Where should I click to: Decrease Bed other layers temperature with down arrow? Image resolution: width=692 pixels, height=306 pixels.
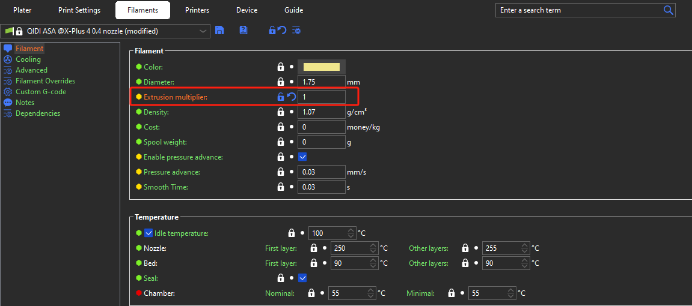point(524,266)
